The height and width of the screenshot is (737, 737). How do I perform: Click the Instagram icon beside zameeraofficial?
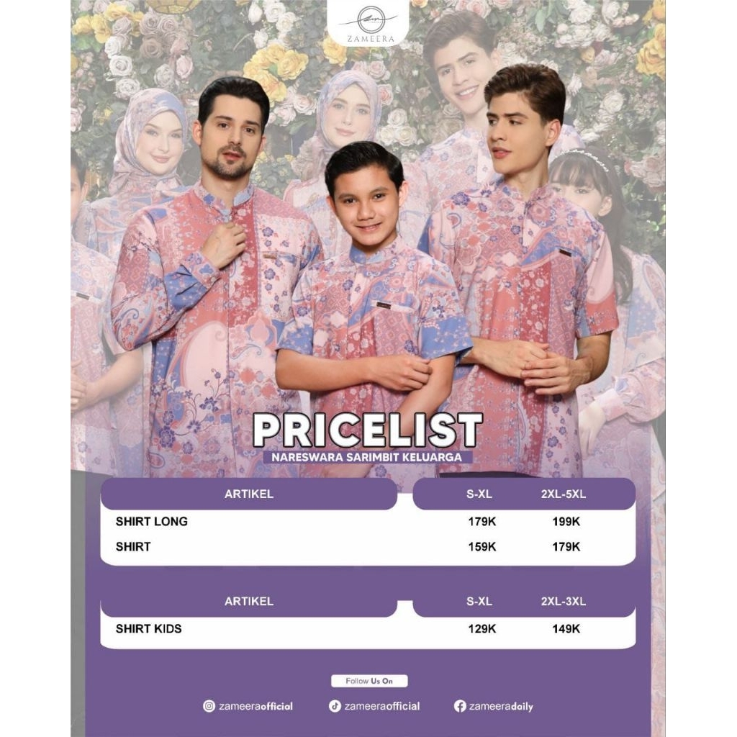209,706
